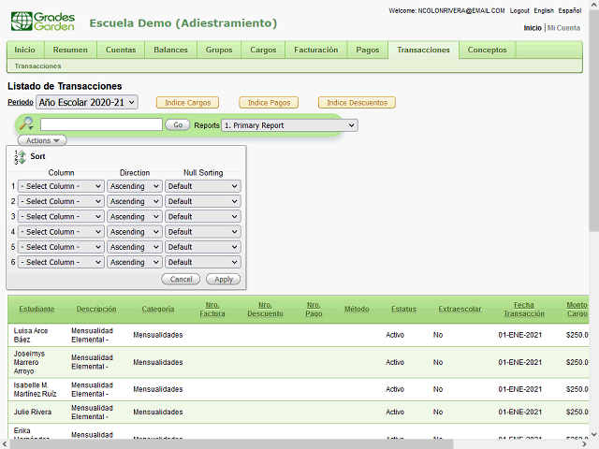Click the search text input field
Screen dimensions: 599x449
coord(101,124)
